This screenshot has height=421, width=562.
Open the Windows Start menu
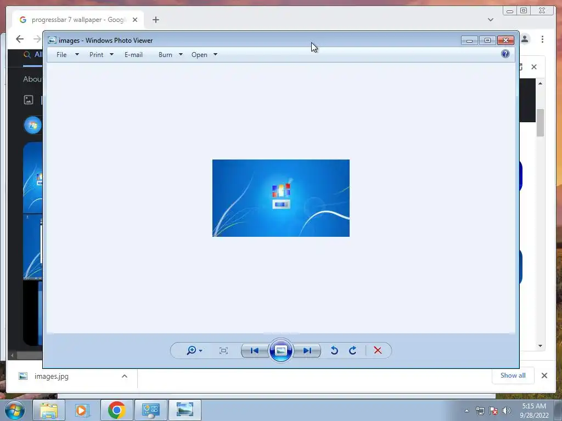pos(15,410)
